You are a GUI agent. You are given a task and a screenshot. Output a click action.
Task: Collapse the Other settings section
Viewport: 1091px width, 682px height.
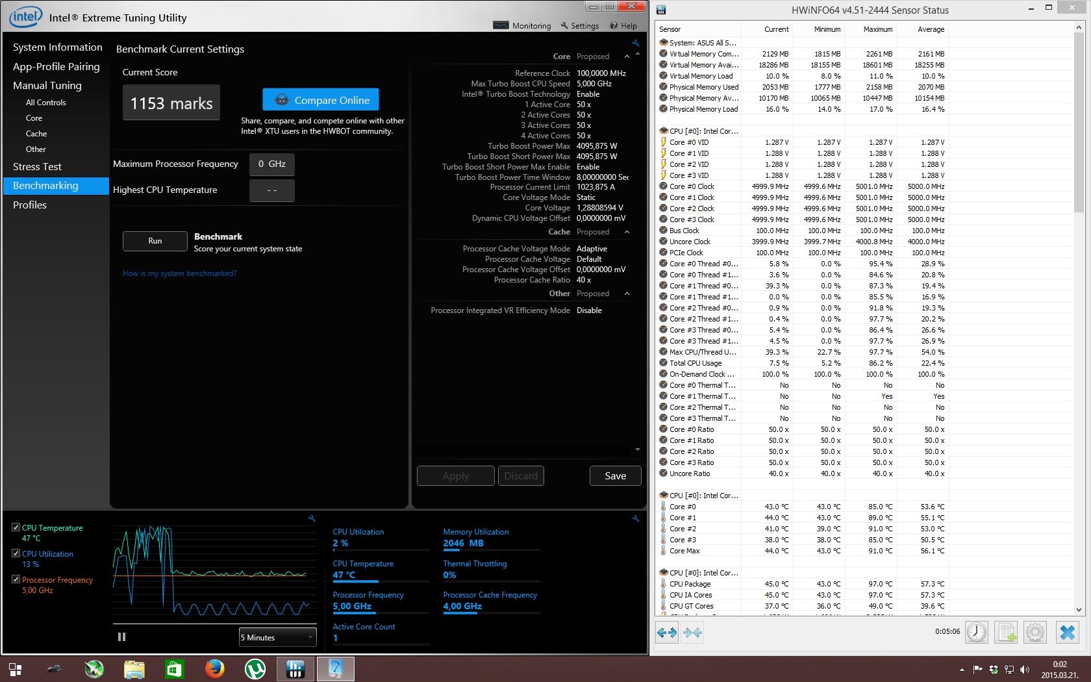point(627,294)
